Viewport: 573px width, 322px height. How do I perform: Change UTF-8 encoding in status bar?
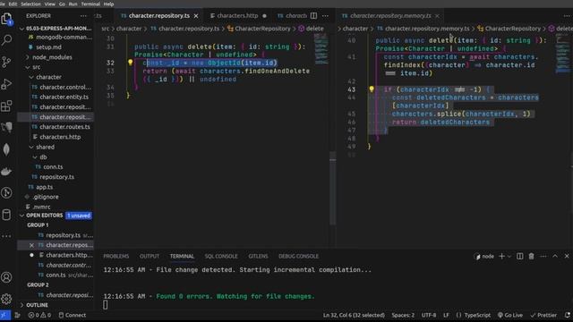[429, 315]
